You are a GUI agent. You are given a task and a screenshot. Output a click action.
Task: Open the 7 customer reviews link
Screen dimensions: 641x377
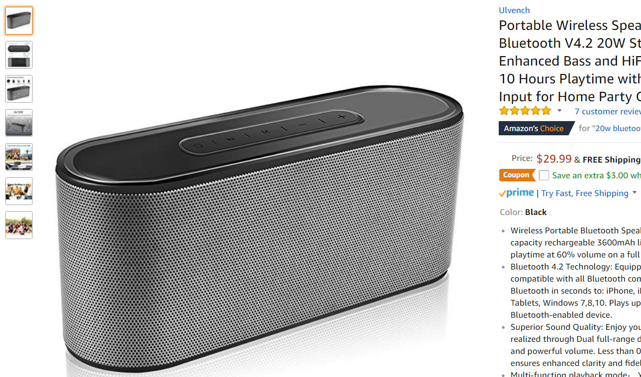tap(607, 111)
